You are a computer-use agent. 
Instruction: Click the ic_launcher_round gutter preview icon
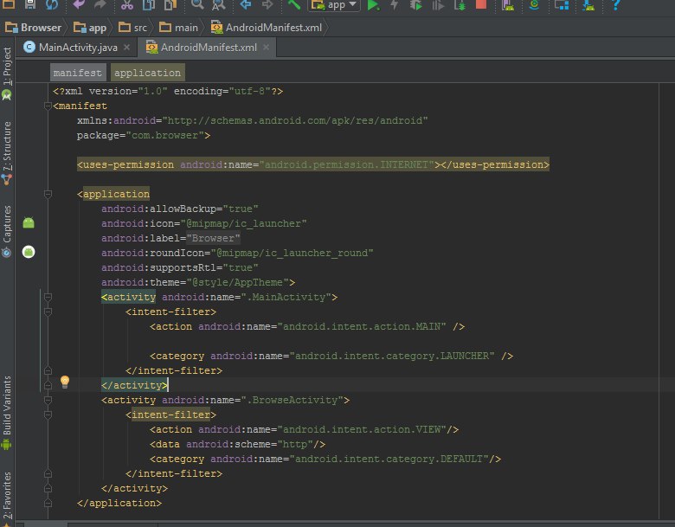coord(29,252)
